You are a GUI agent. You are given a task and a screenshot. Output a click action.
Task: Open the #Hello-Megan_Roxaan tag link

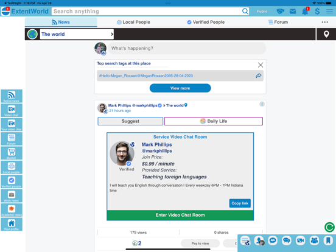point(146,75)
